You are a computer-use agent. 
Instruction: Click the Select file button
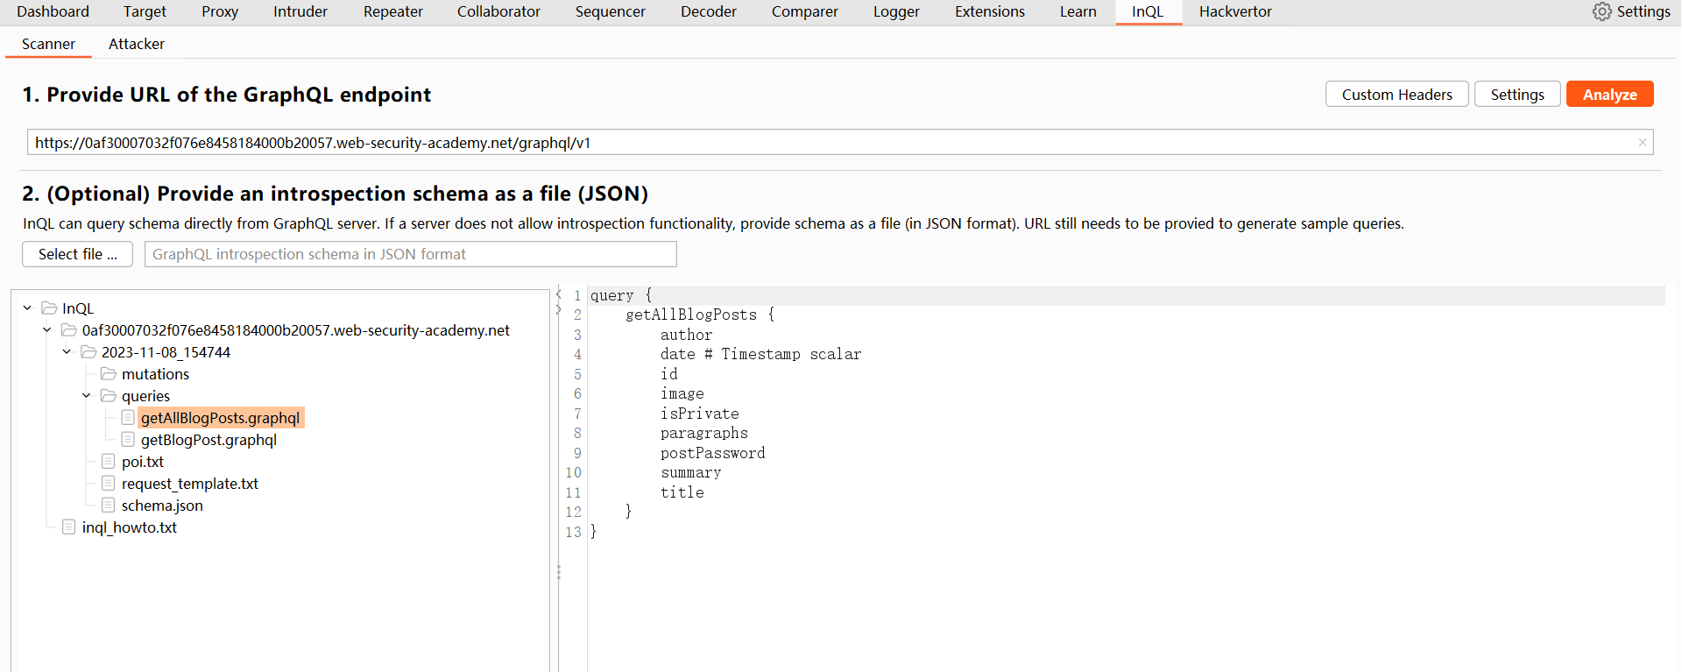point(77,254)
